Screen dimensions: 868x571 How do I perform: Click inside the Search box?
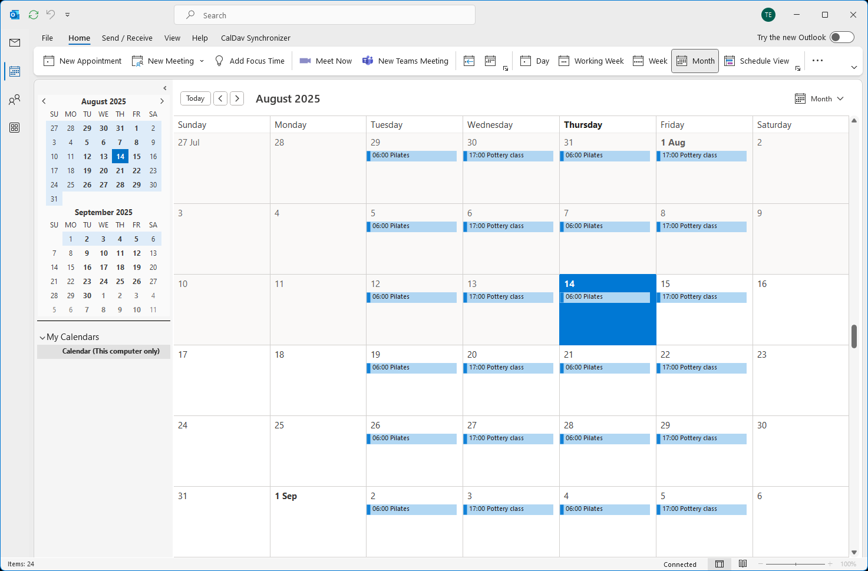tap(325, 15)
